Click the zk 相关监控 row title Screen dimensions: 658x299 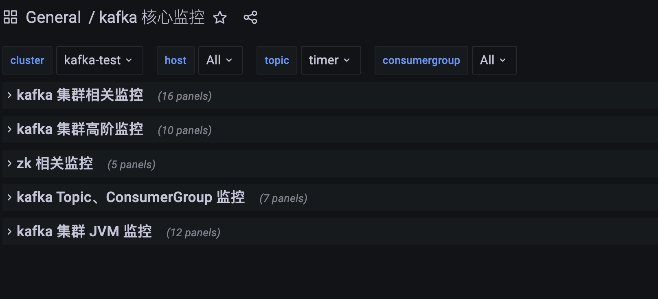[x=55, y=164]
